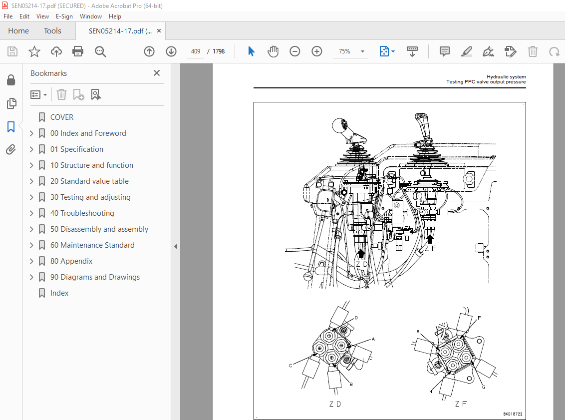Add the document to starred files
Image resolution: width=565 pixels, height=420 pixels.
click(x=34, y=51)
